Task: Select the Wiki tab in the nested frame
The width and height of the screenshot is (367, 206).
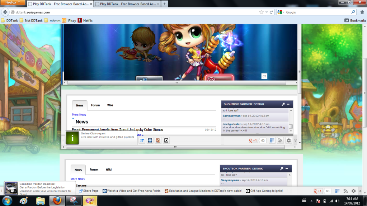Action: click(x=110, y=105)
